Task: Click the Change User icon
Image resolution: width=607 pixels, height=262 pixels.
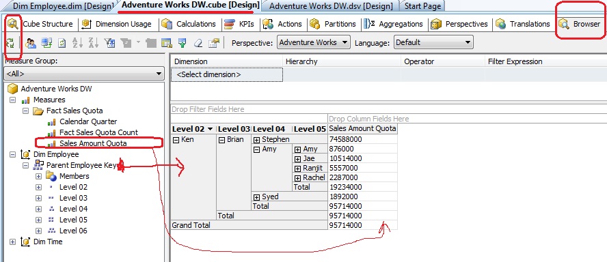Action: click(x=31, y=42)
